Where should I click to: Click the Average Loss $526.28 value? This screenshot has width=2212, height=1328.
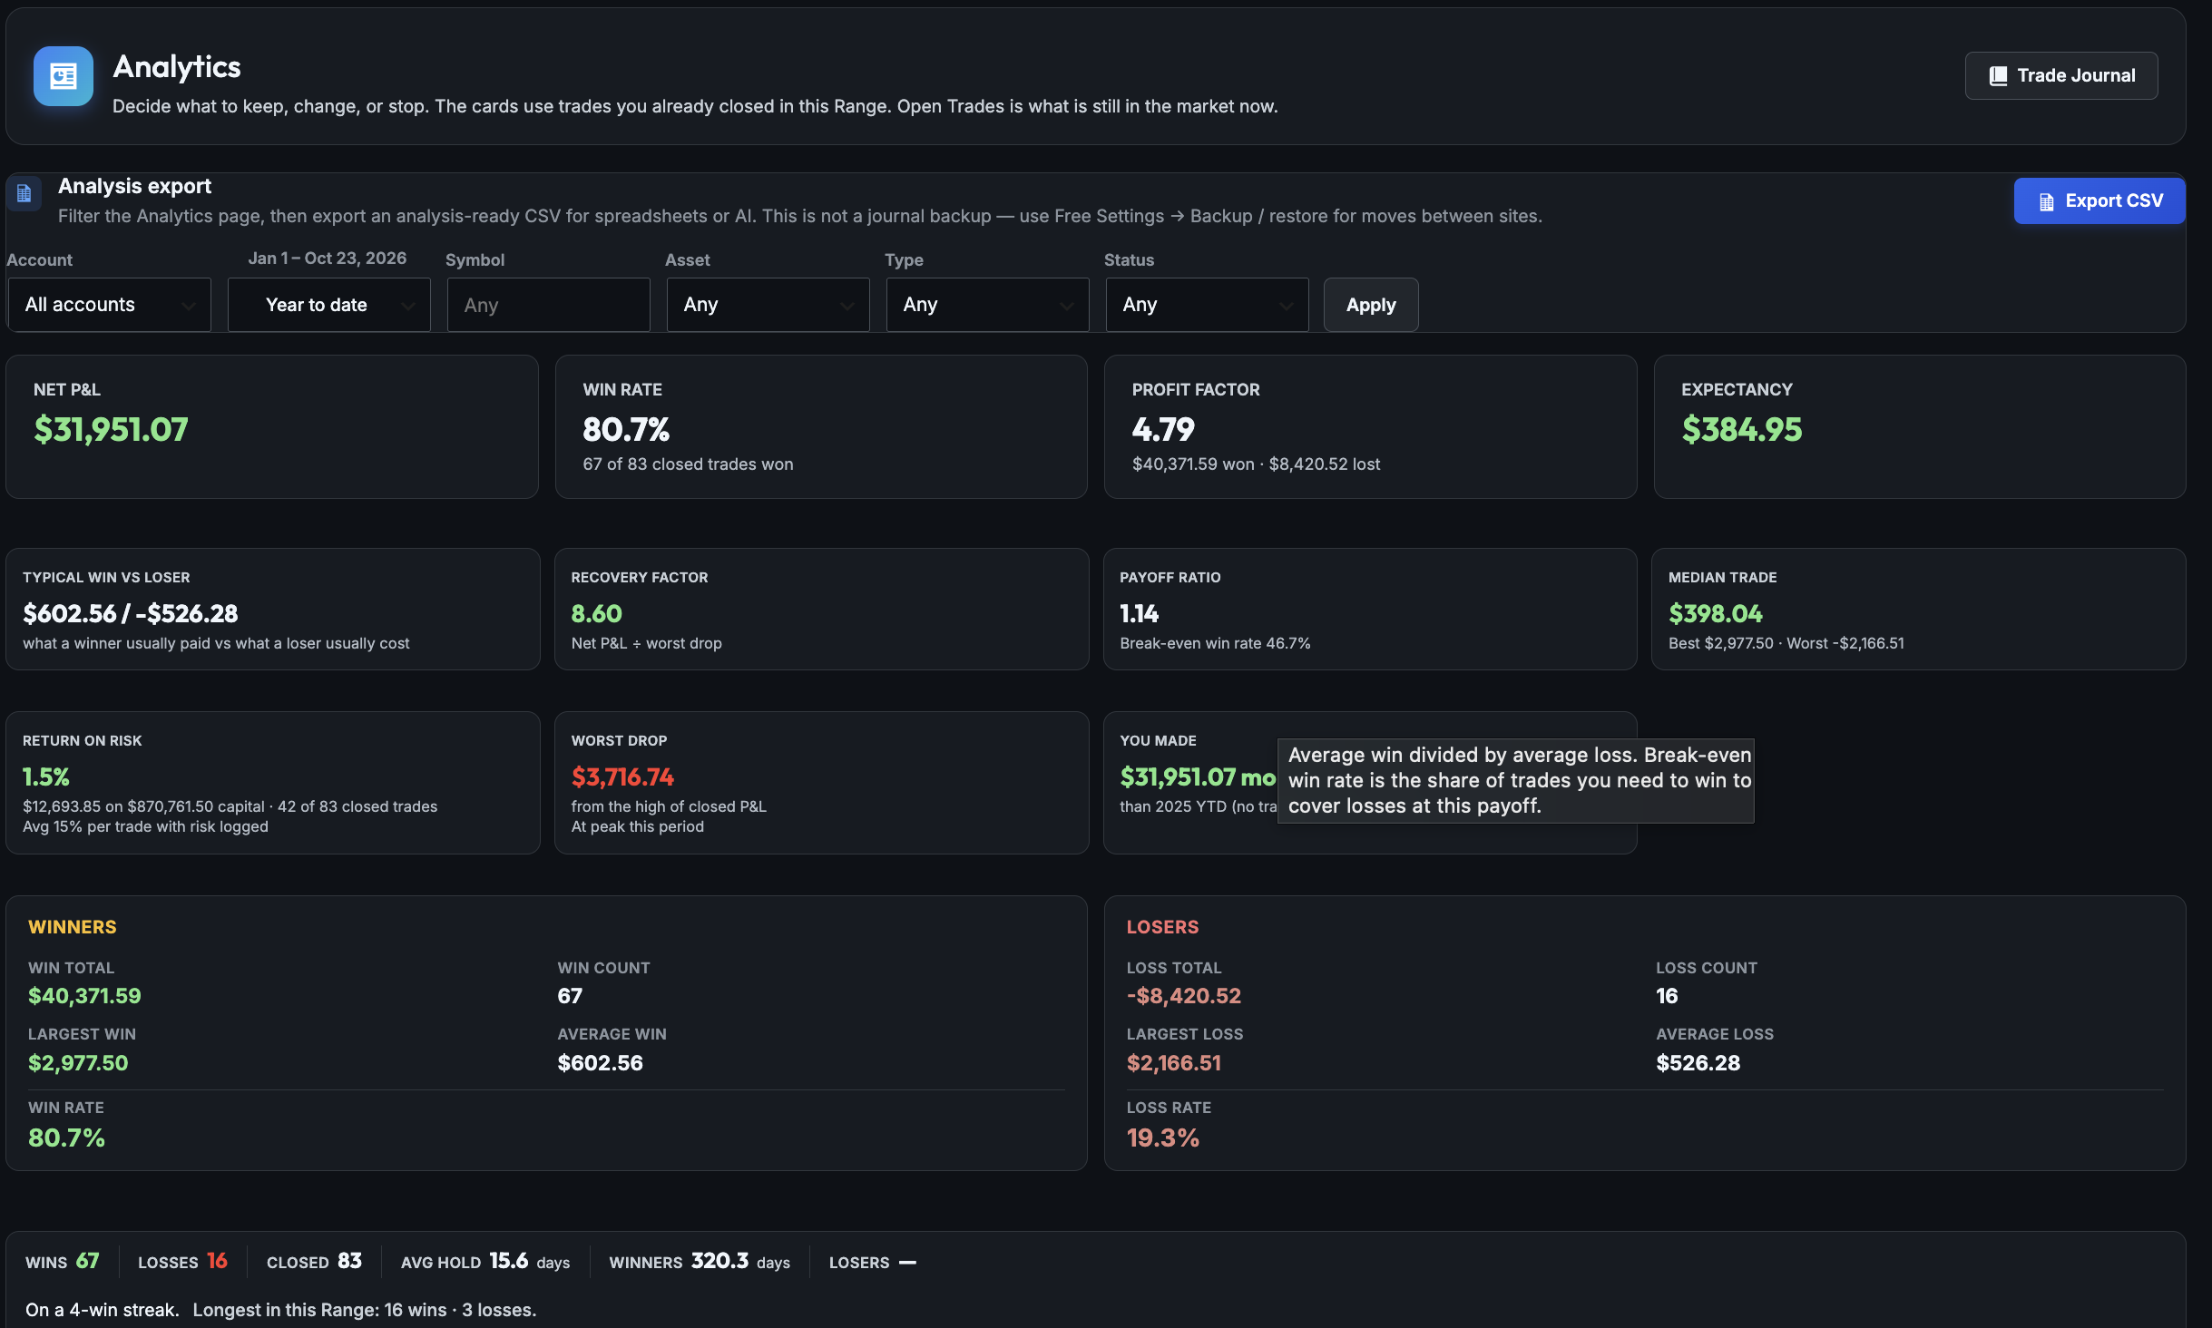[x=1698, y=1062]
